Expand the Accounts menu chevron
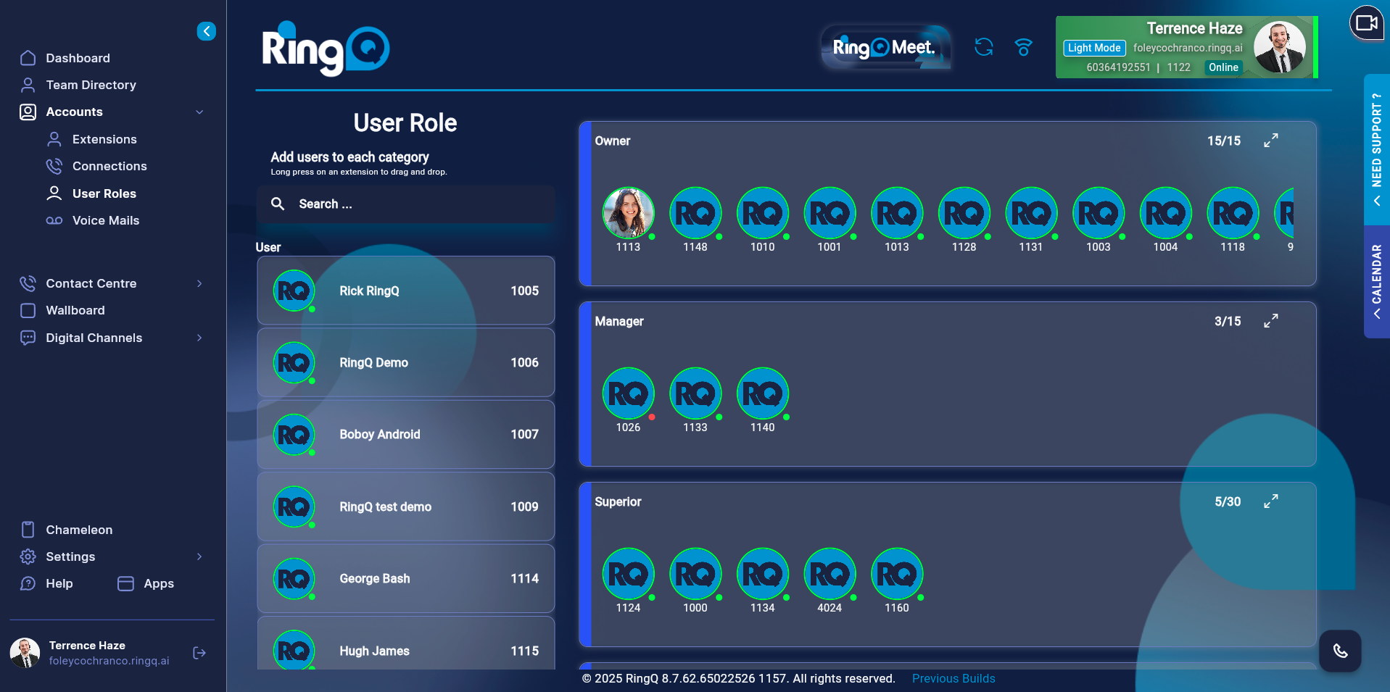The width and height of the screenshot is (1390, 692). tap(200, 112)
